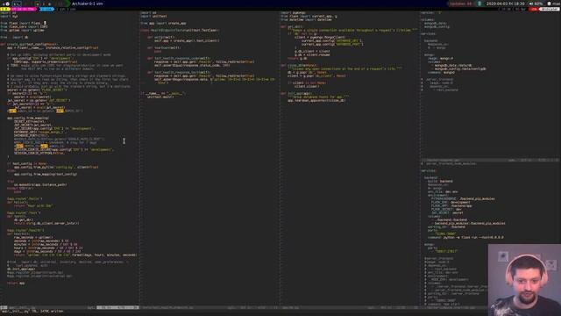Click the bottom vim 'written' message line
This screenshot has width=561, height=316.
pos(32,312)
